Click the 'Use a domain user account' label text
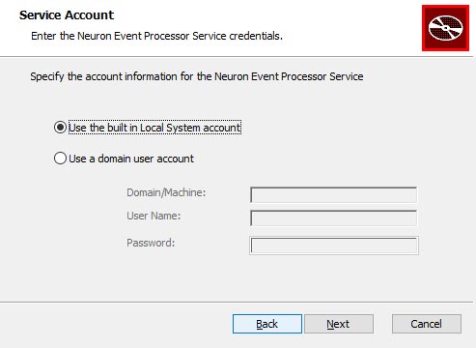The width and height of the screenshot is (476, 348). (x=131, y=159)
